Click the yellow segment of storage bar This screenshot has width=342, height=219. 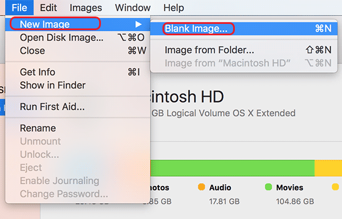328,168
